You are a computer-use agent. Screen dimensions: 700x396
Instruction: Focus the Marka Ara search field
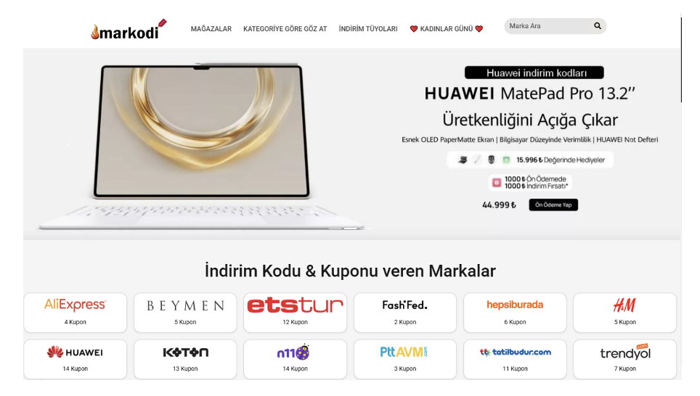(x=549, y=26)
